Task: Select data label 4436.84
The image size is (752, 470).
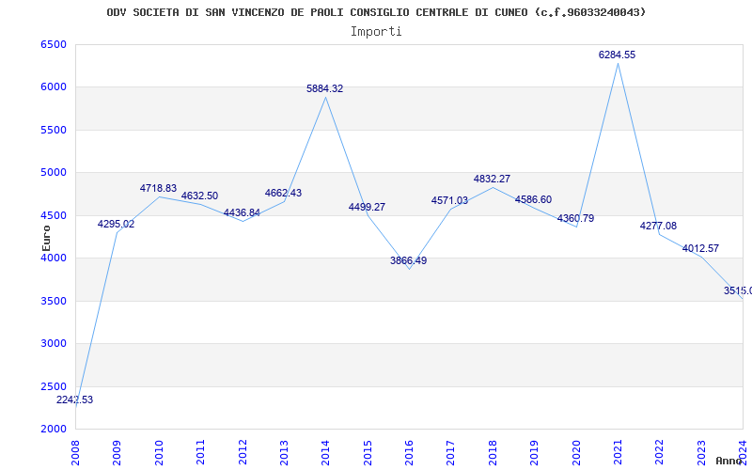Action: [242, 213]
